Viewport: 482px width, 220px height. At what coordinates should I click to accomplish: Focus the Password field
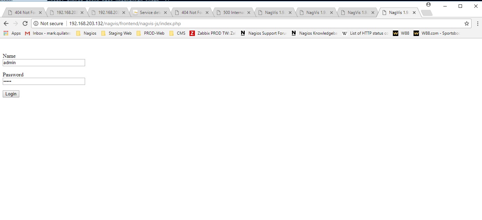44,81
